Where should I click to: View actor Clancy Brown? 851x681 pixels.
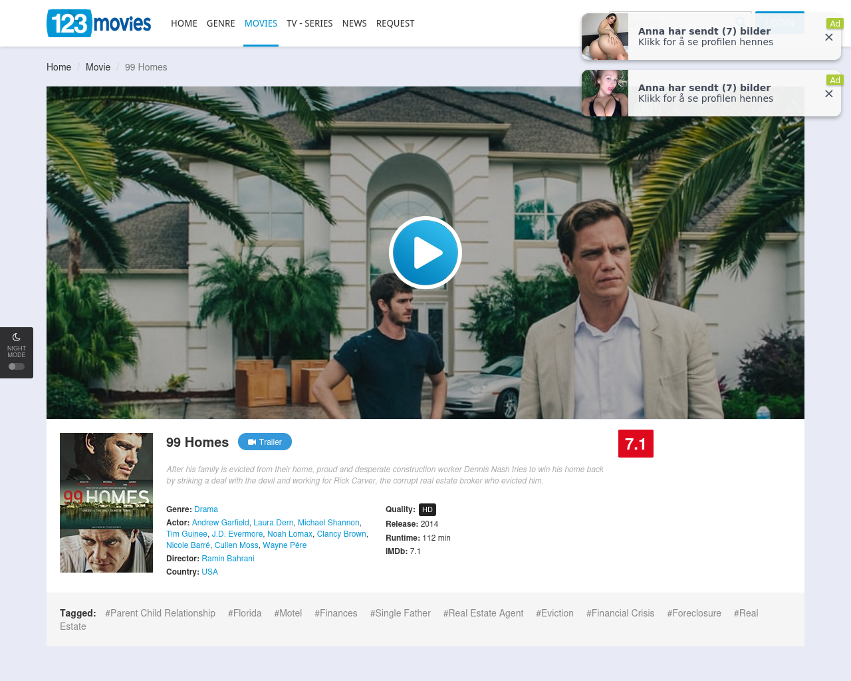pos(342,534)
